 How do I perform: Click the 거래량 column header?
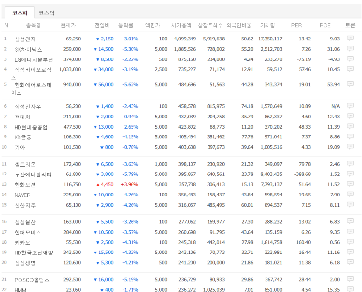267,25
